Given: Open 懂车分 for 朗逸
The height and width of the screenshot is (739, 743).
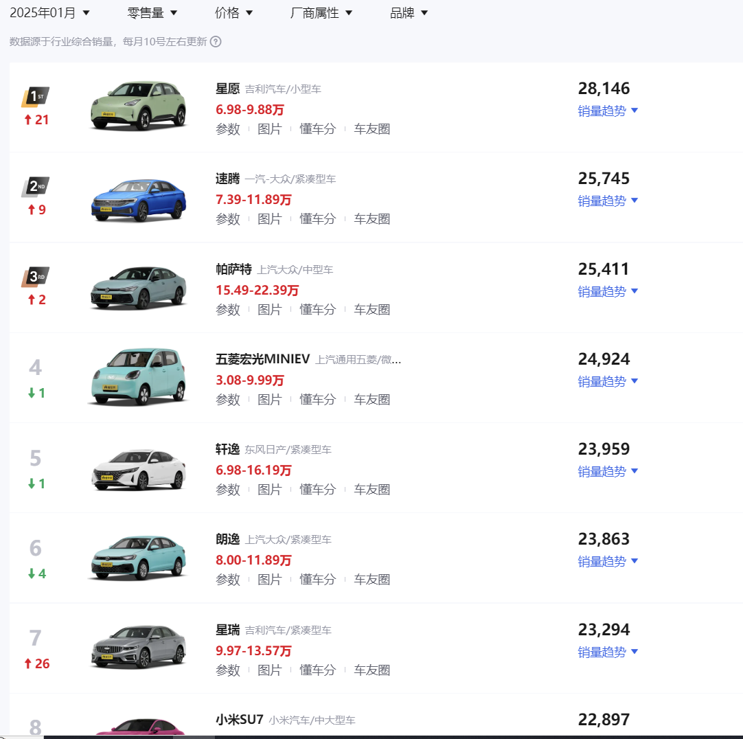Looking at the screenshot, I should tap(317, 580).
